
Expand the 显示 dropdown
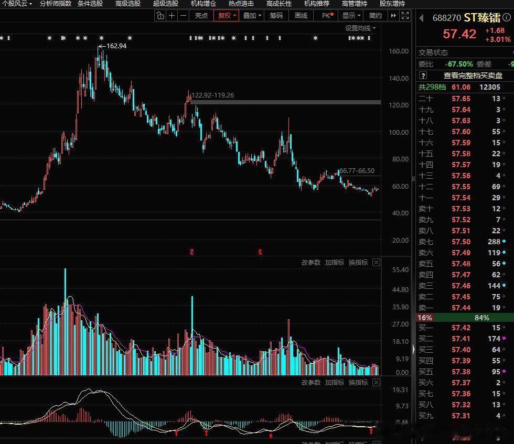(x=351, y=15)
